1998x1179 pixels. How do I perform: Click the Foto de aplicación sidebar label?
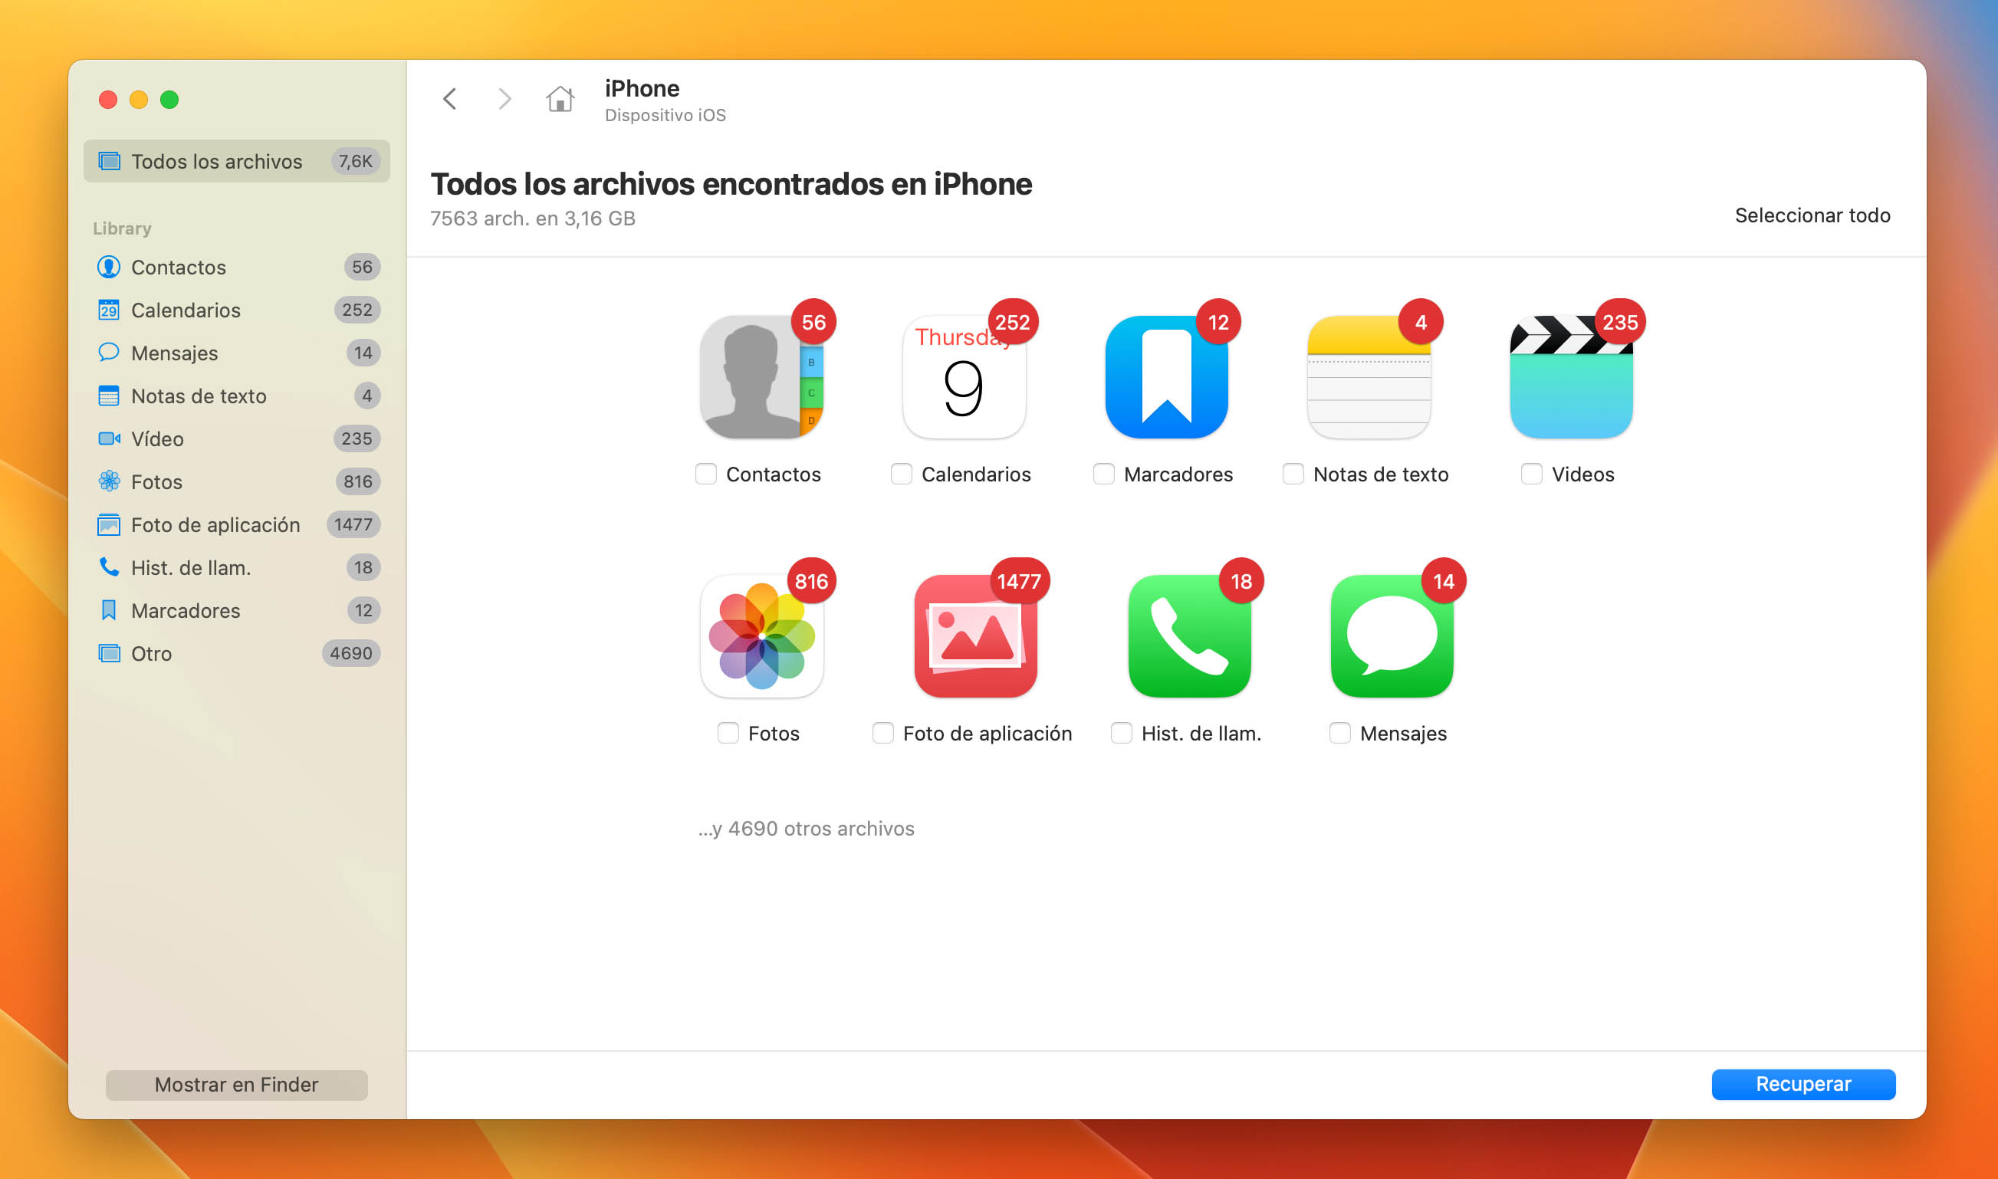pos(215,525)
